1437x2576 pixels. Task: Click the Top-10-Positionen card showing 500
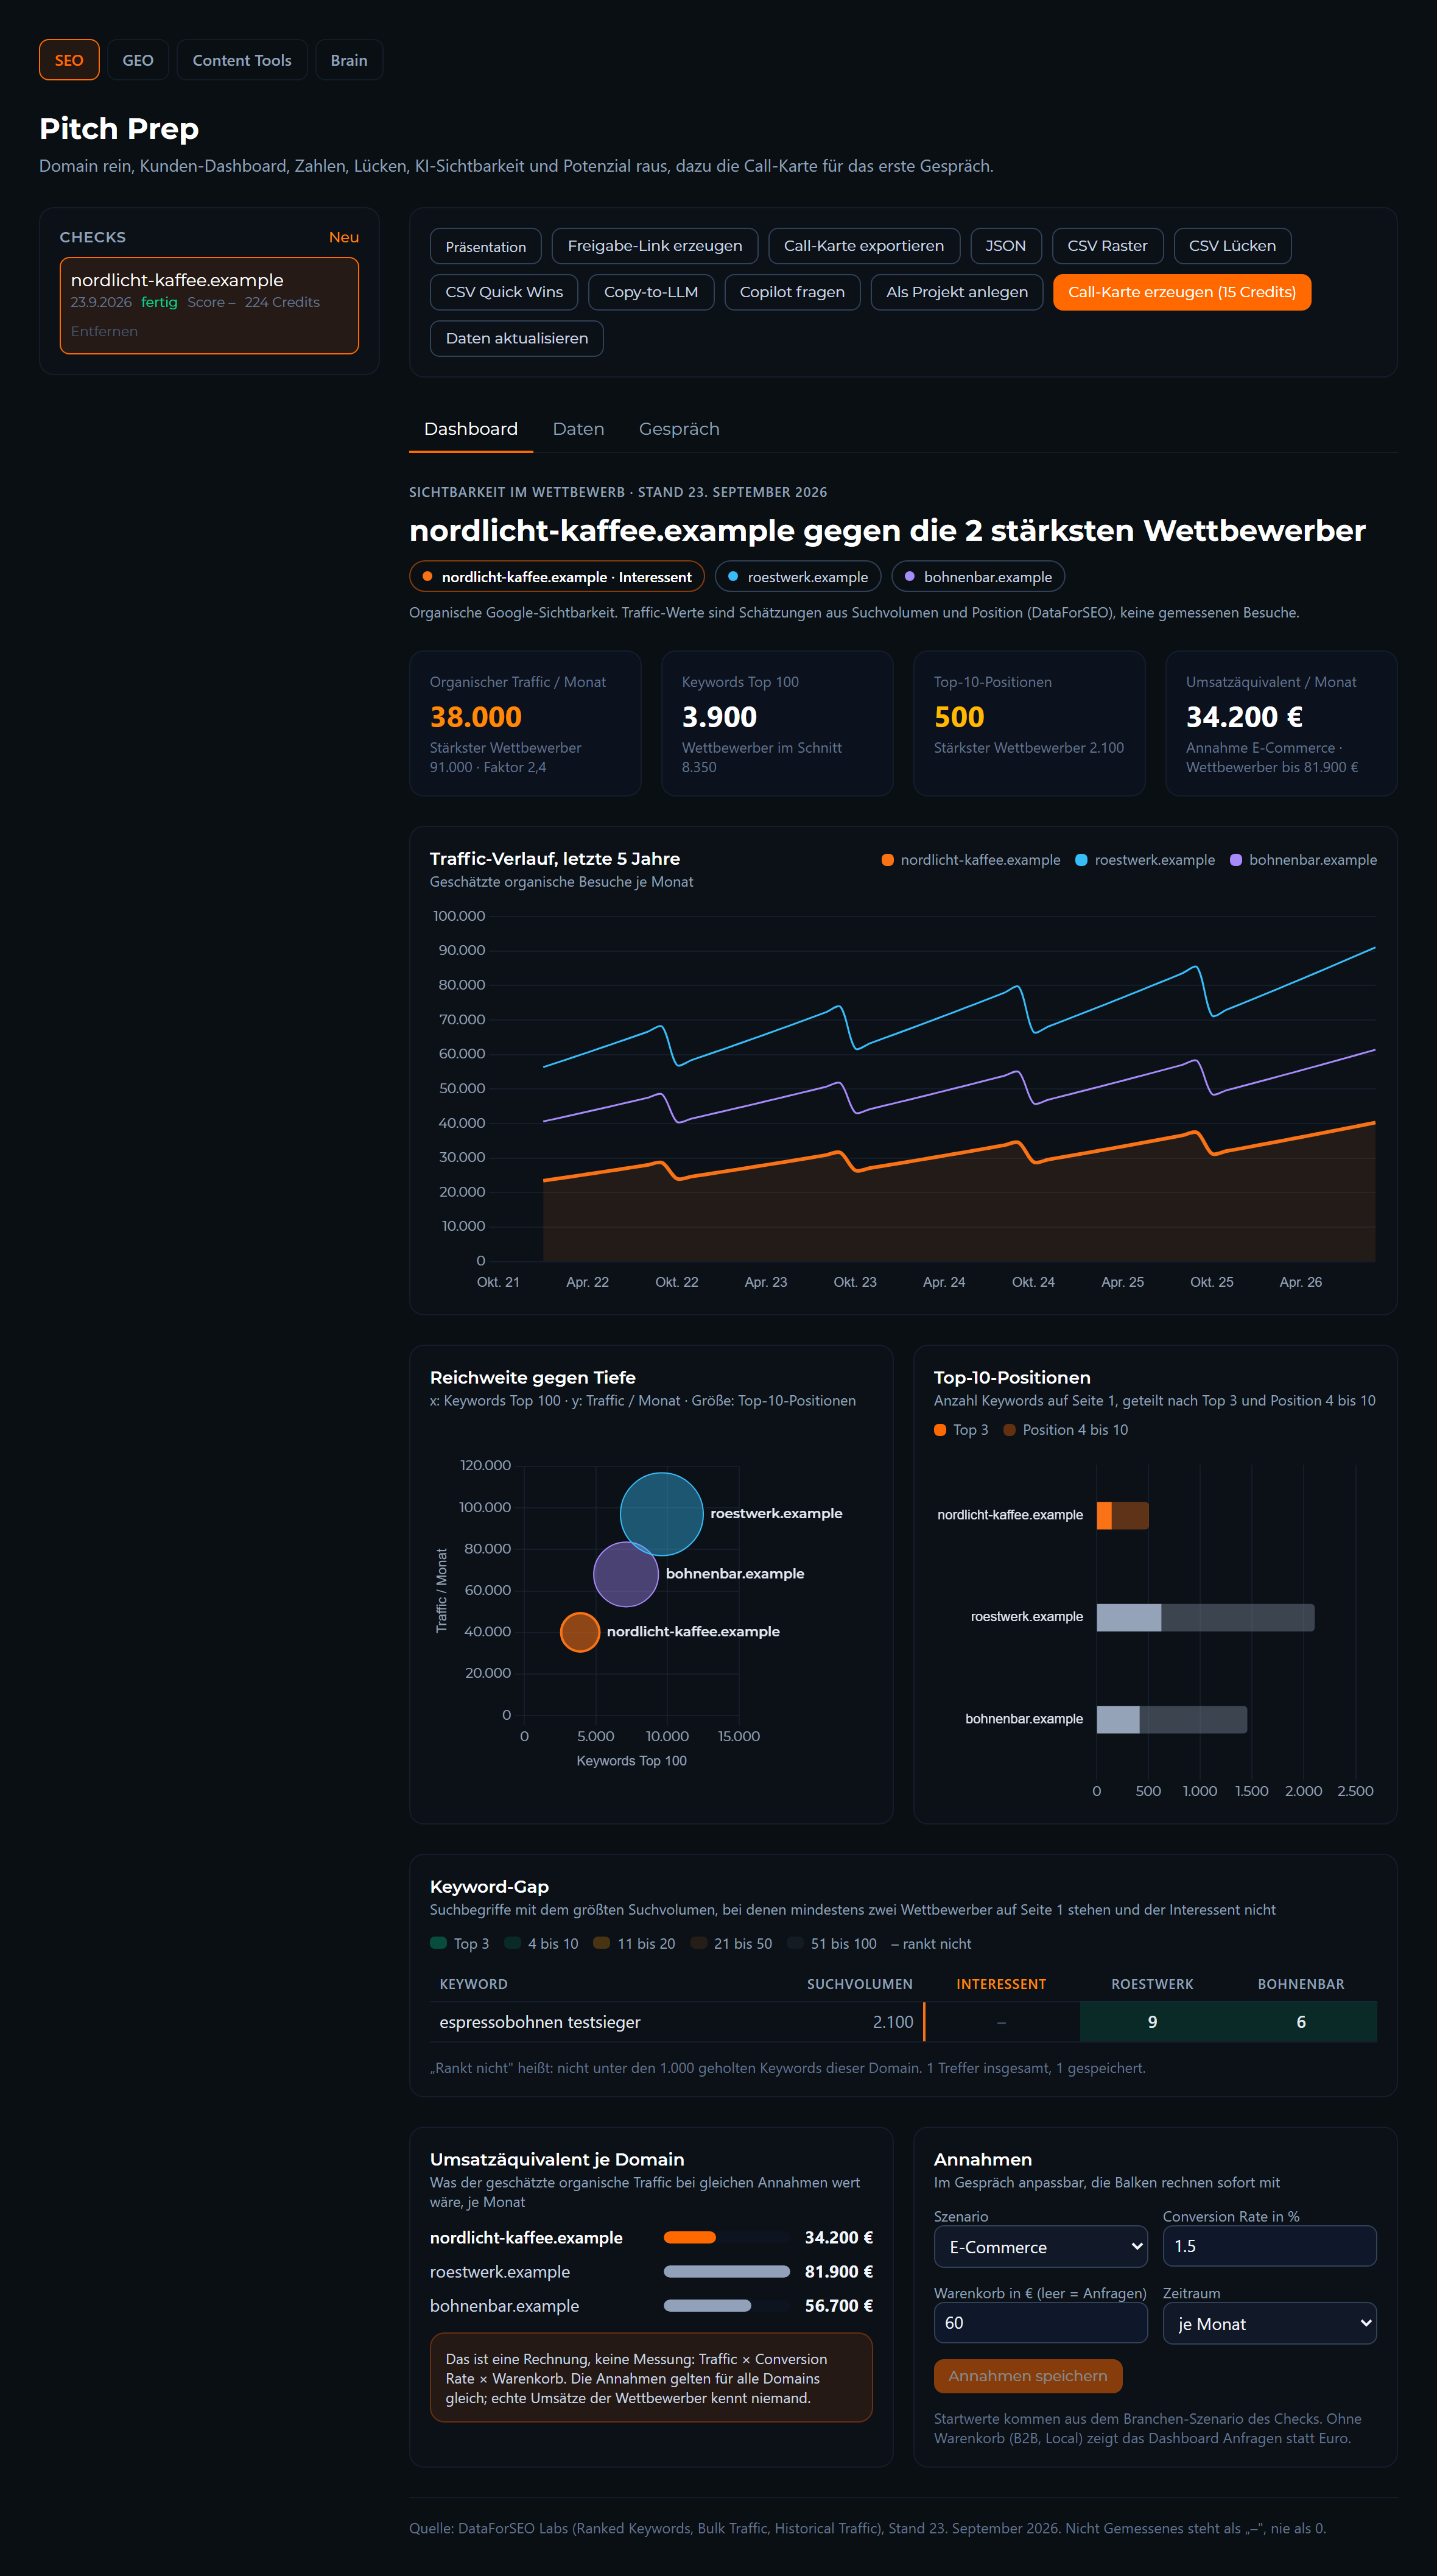(1029, 723)
